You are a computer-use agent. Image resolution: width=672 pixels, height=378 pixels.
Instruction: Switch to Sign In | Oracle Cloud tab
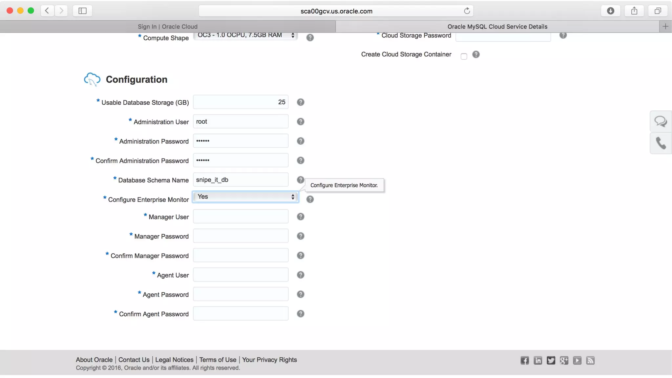(167, 27)
